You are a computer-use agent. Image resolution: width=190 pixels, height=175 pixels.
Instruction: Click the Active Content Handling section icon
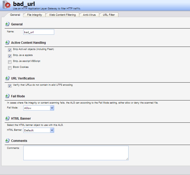(x=8, y=42)
